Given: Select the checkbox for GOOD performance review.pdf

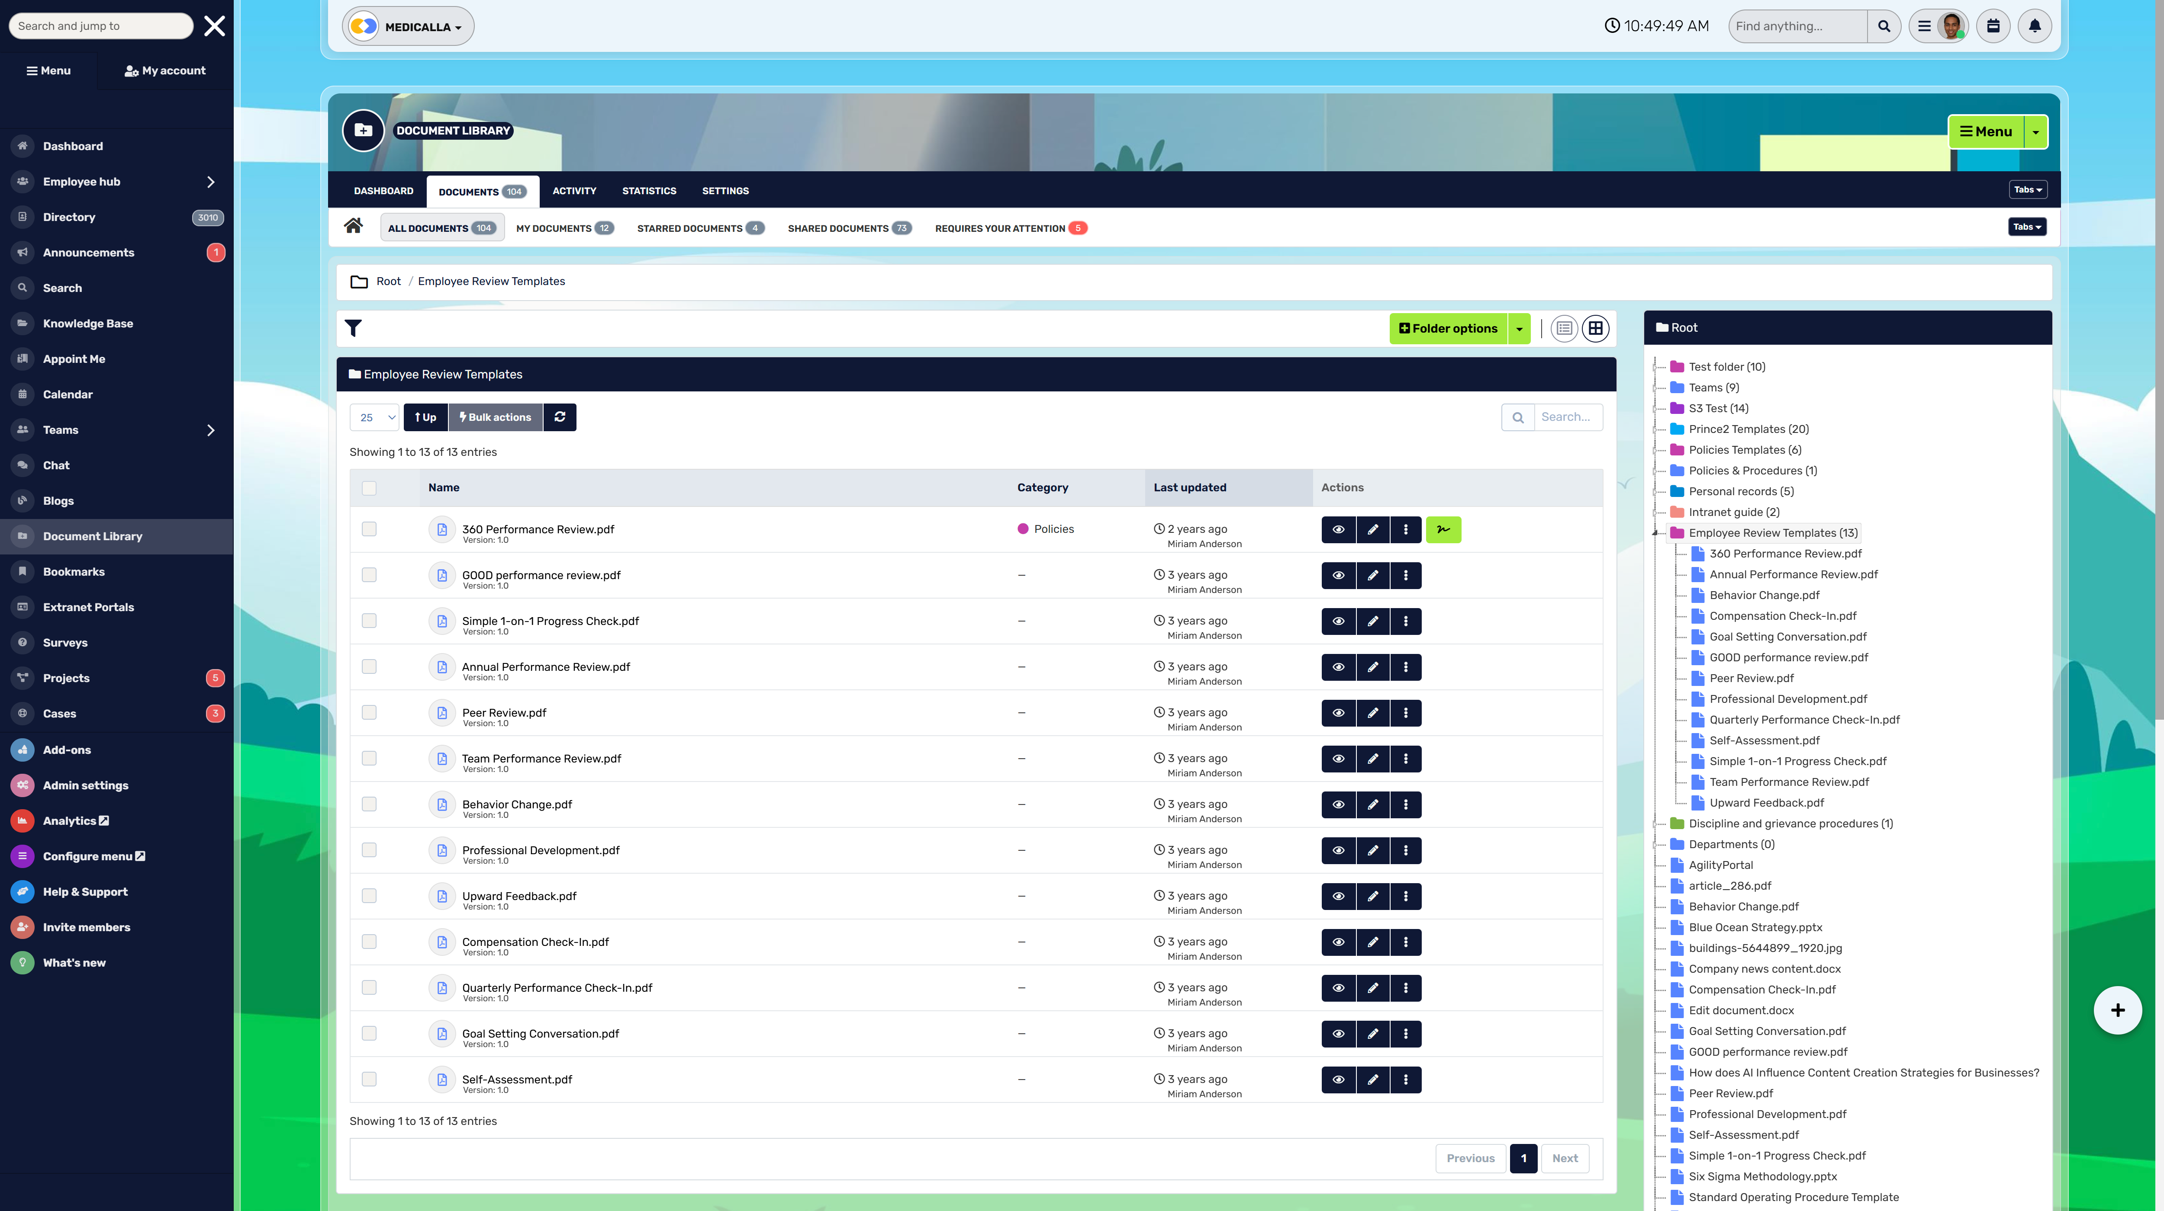Looking at the screenshot, I should click(x=370, y=575).
